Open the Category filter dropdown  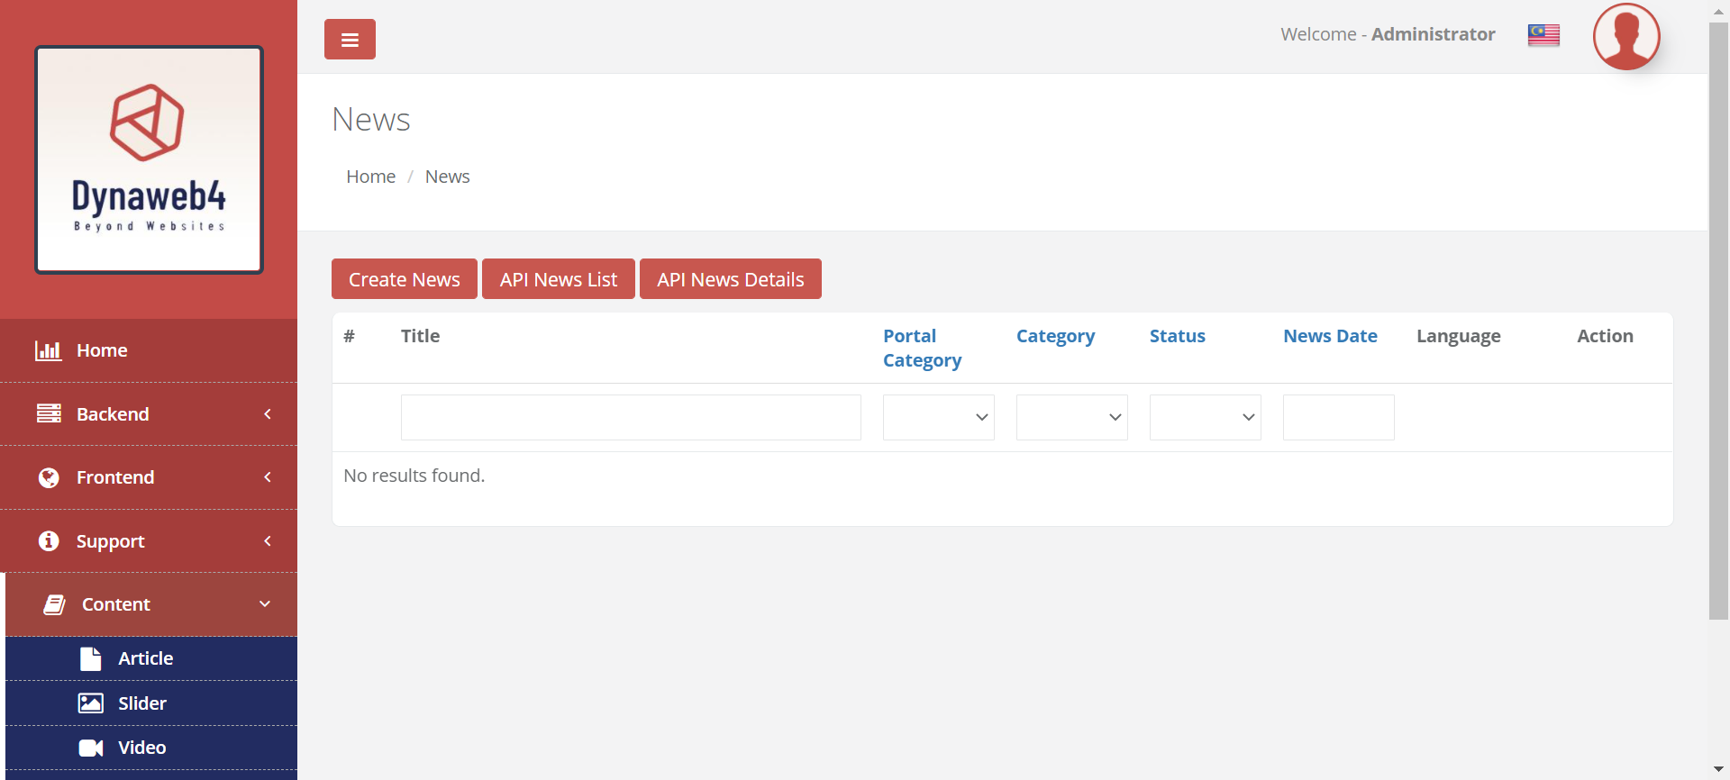tap(1071, 417)
